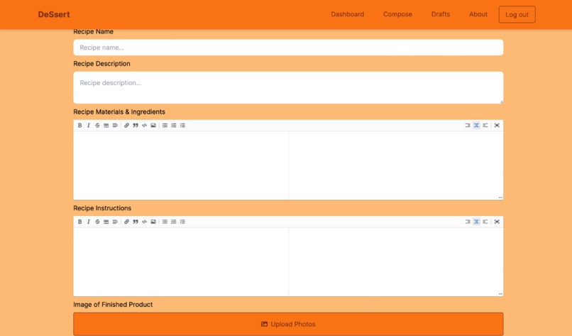Click the Instructions editor preview pane

(x=396, y=261)
